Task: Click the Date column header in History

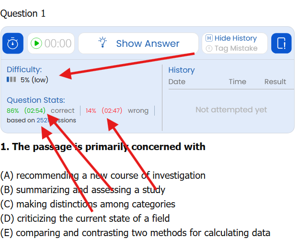Action: click(x=177, y=82)
